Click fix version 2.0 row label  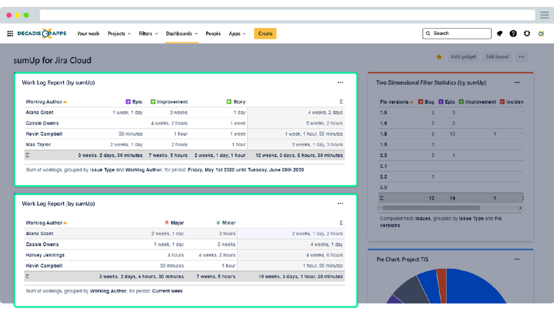[383, 155]
